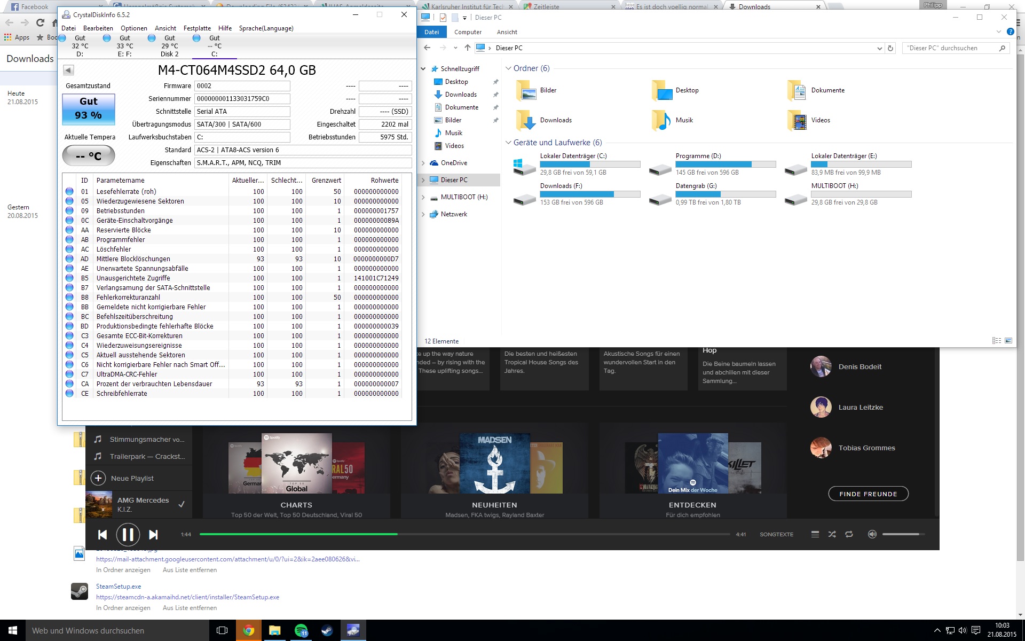
Task: Expand the OneDrive tree node
Action: coord(423,163)
